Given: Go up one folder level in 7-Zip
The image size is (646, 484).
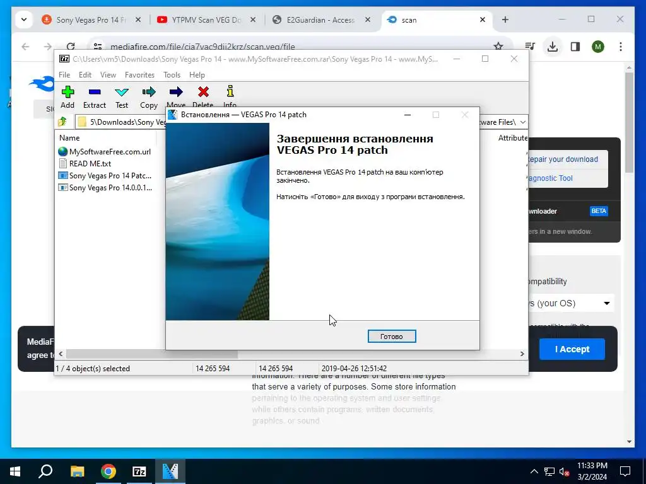Looking at the screenshot, I should (62, 122).
